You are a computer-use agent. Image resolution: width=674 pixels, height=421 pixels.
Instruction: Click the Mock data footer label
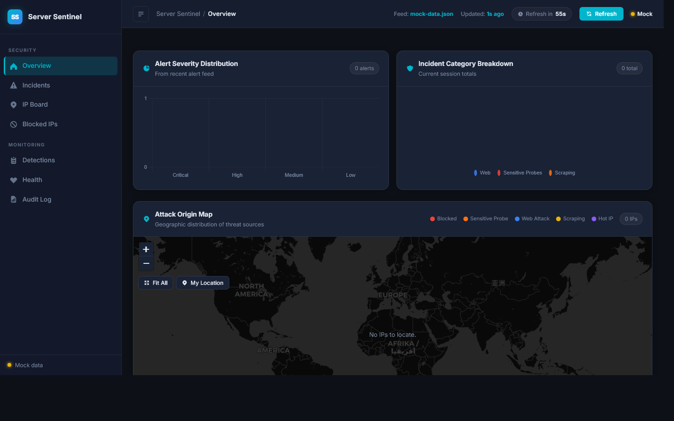(29, 365)
